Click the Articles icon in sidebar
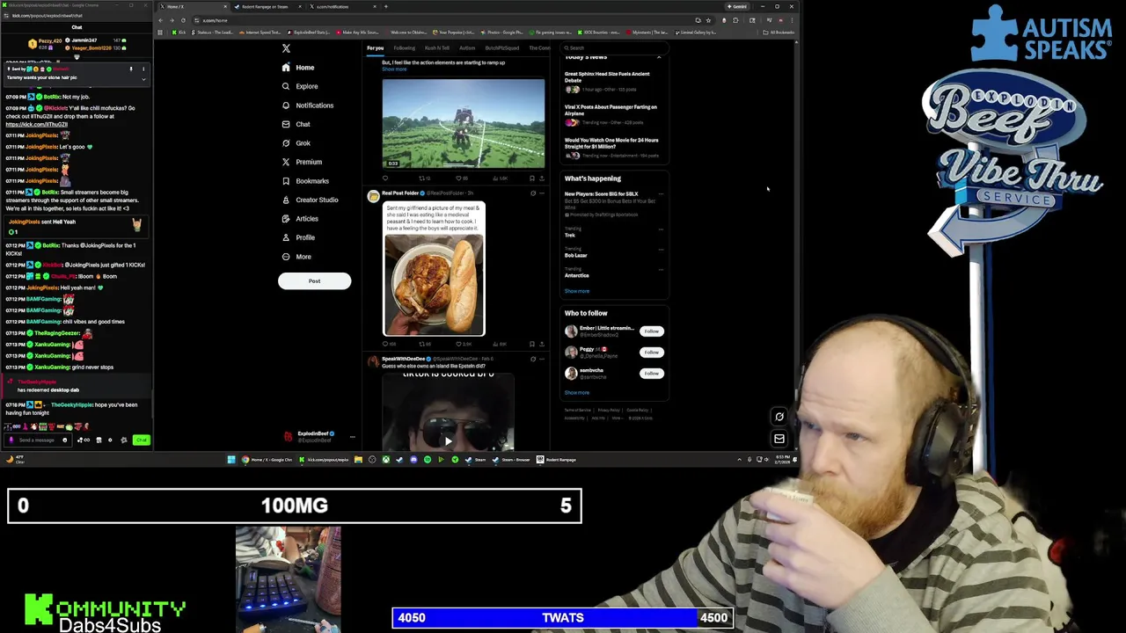 click(x=286, y=219)
